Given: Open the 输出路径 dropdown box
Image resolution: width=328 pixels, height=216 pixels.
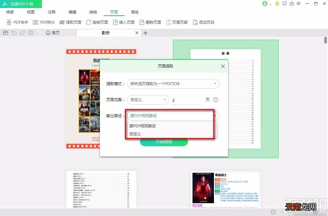Looking at the screenshot, I should [x=173, y=116].
